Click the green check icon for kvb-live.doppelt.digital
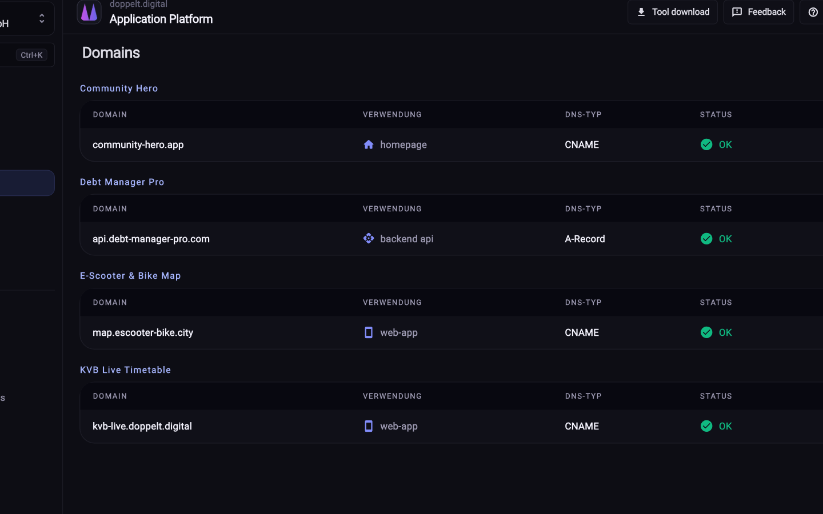 (706, 426)
